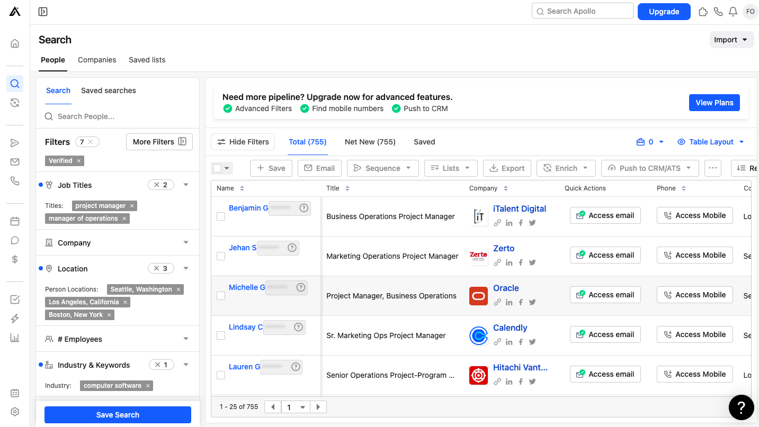The image size is (759, 427).
Task: Click the Save Search button
Action: point(118,415)
